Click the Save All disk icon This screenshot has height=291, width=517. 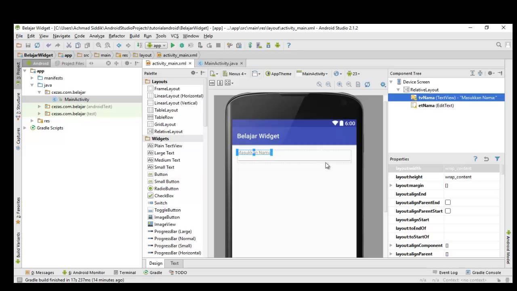pos(28,45)
